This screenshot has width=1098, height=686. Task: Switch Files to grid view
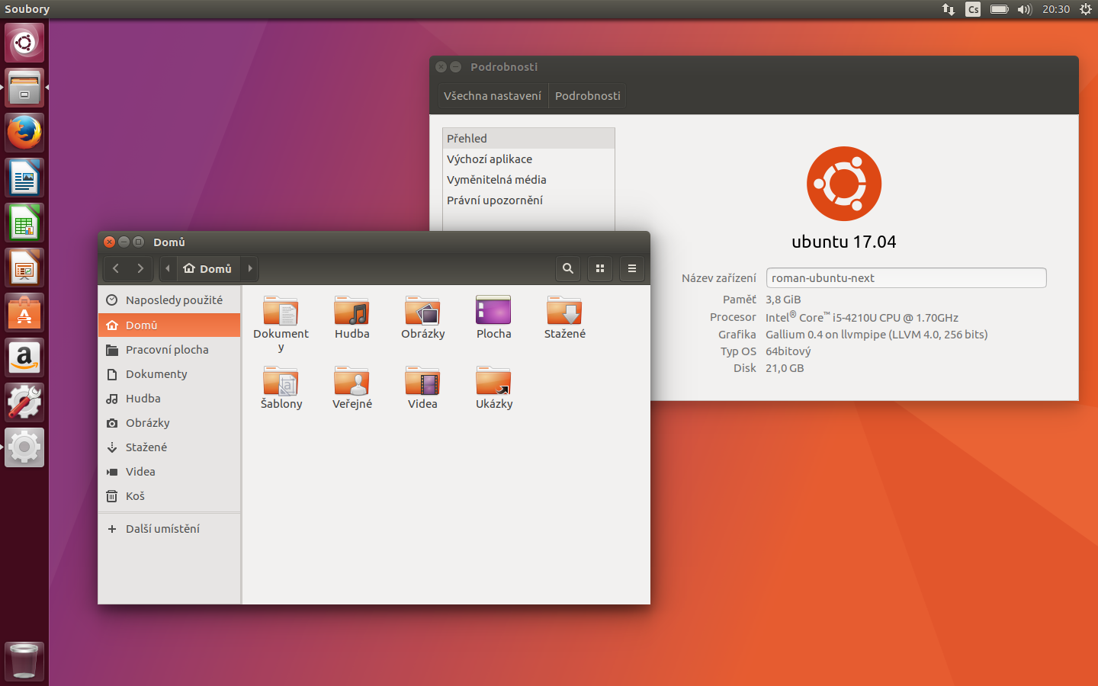click(x=599, y=268)
